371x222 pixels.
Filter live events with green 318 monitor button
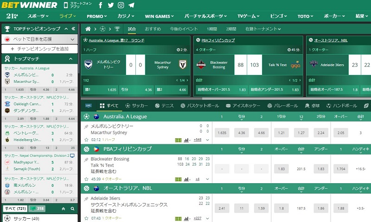pos(37,209)
